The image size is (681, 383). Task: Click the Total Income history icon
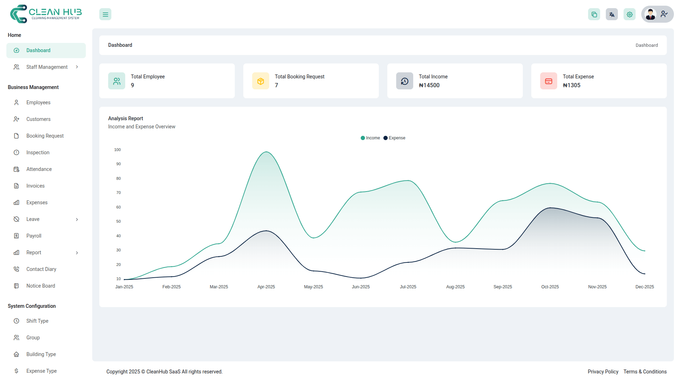click(x=405, y=81)
